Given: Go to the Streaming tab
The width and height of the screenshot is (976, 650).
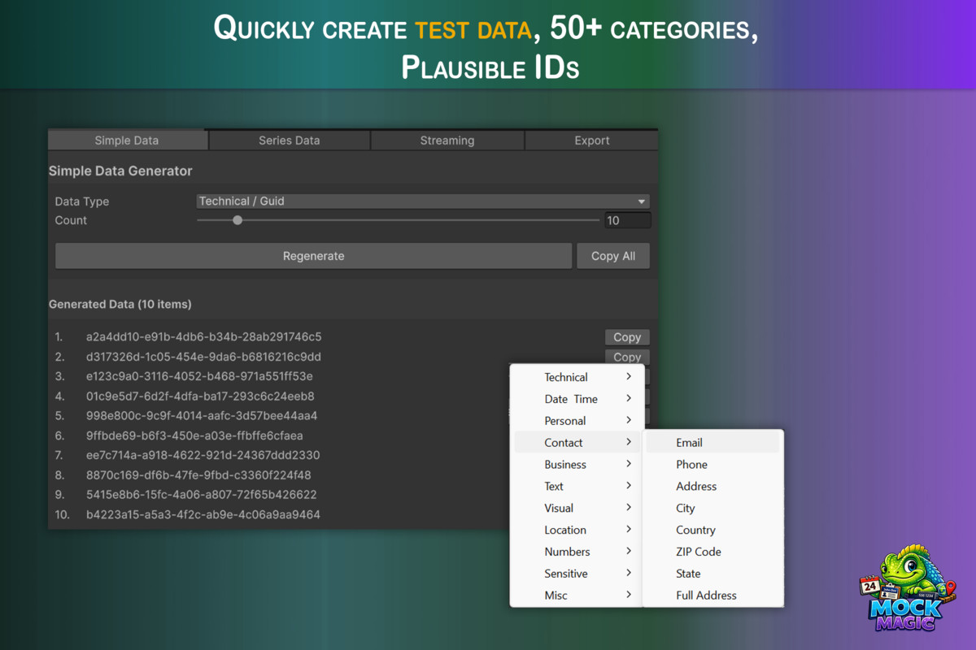Looking at the screenshot, I should point(447,141).
